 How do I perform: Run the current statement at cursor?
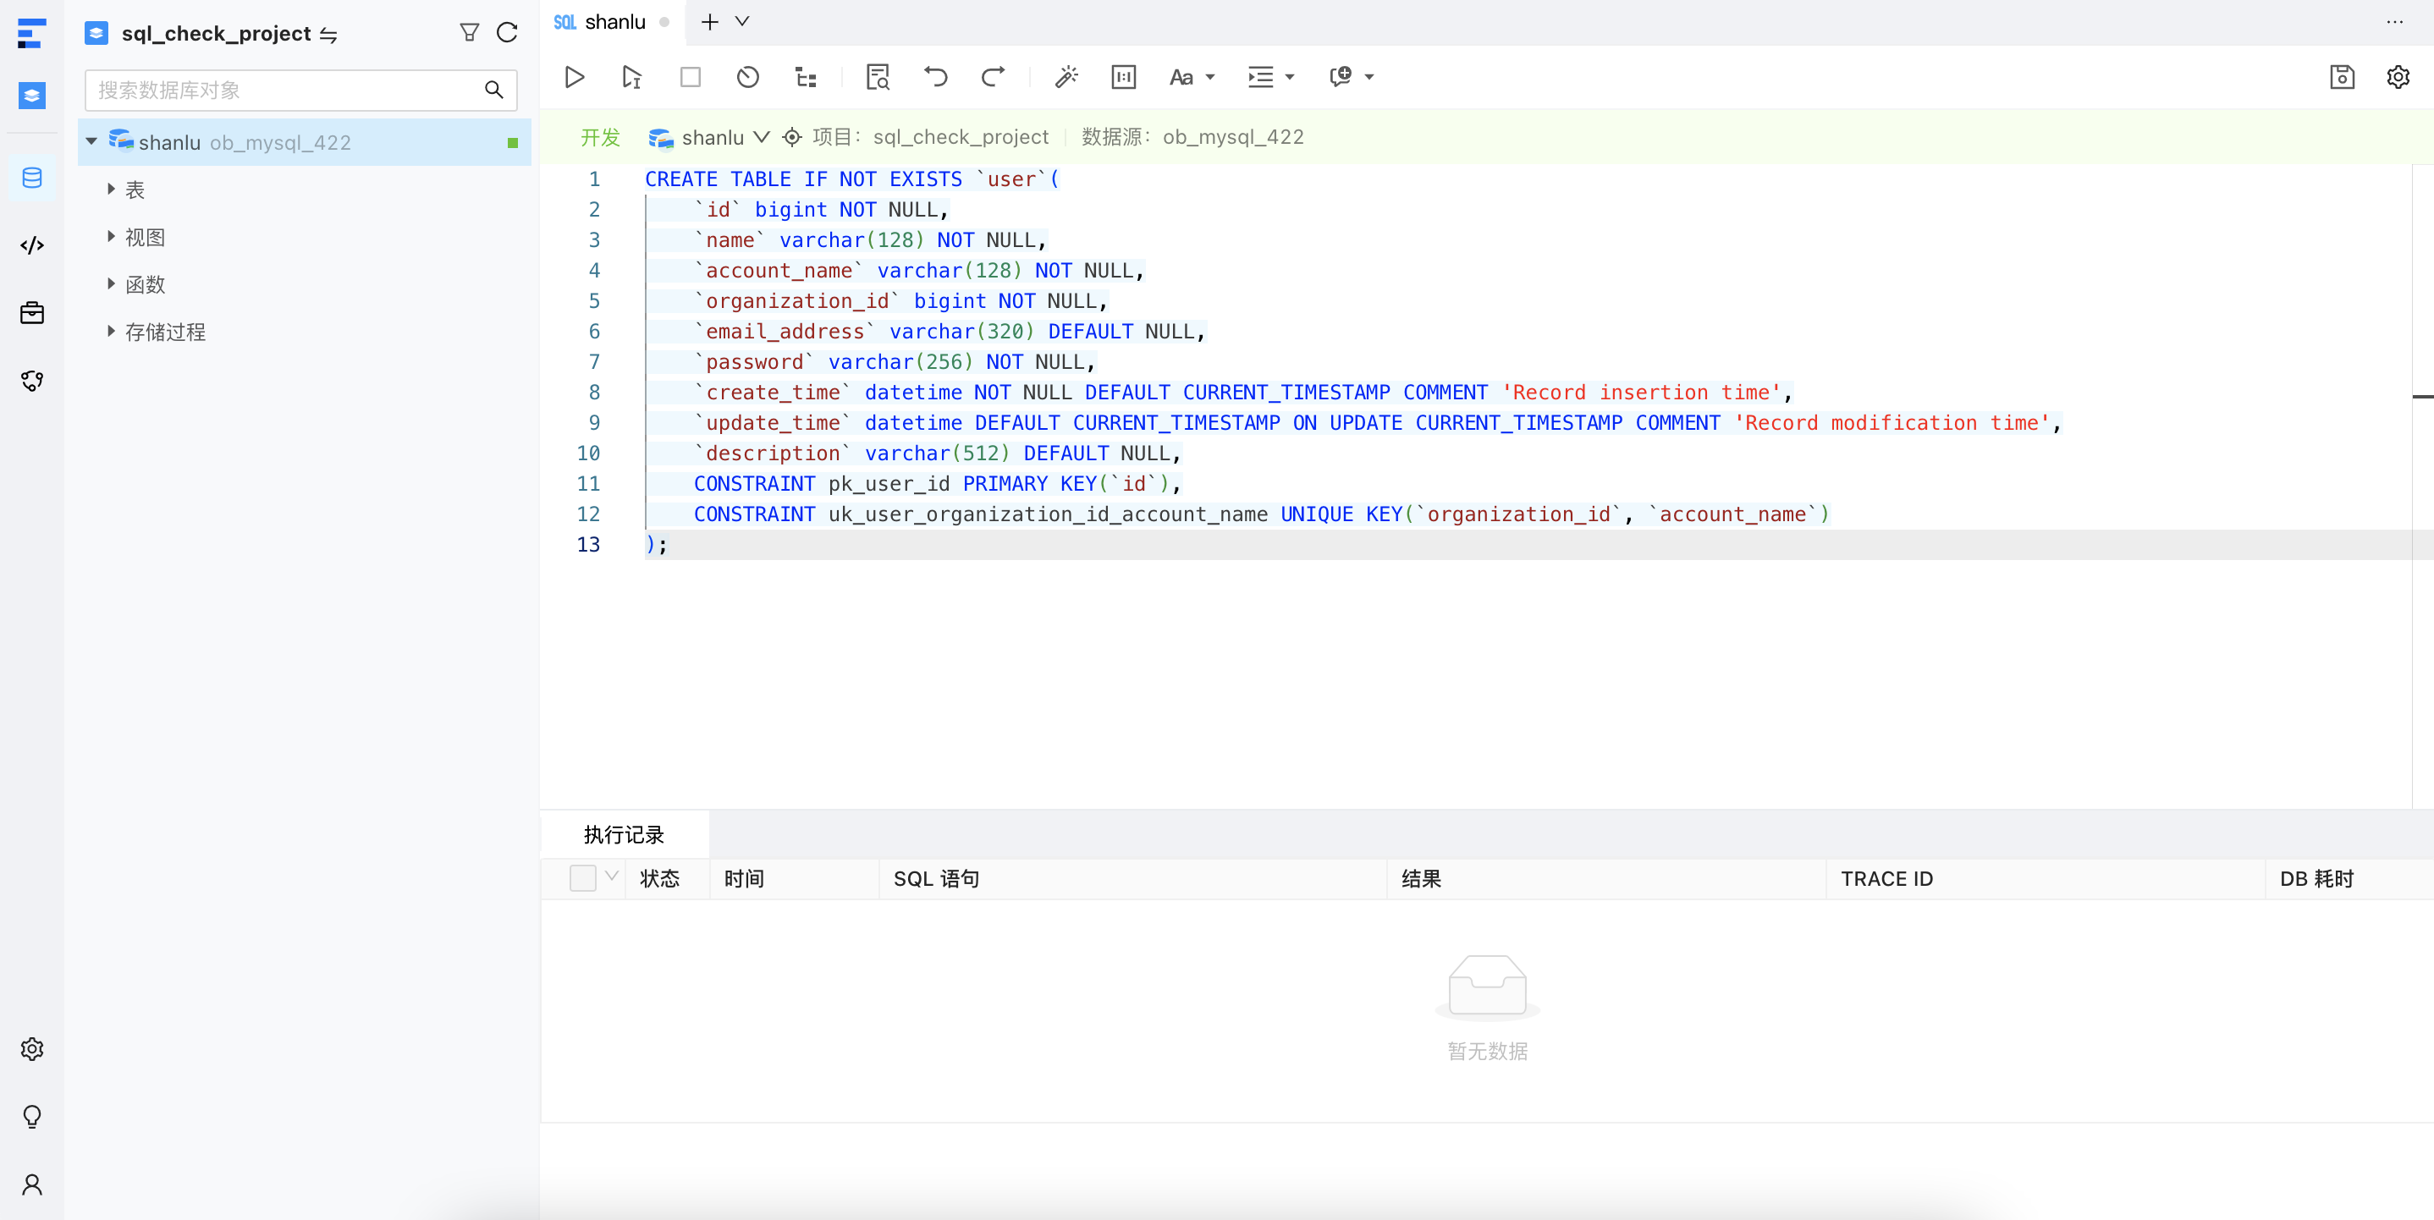pos(631,76)
